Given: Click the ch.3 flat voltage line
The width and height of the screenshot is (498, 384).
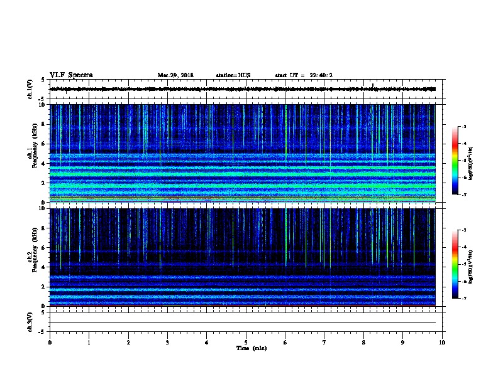Looking at the screenshot, I should [x=243, y=323].
